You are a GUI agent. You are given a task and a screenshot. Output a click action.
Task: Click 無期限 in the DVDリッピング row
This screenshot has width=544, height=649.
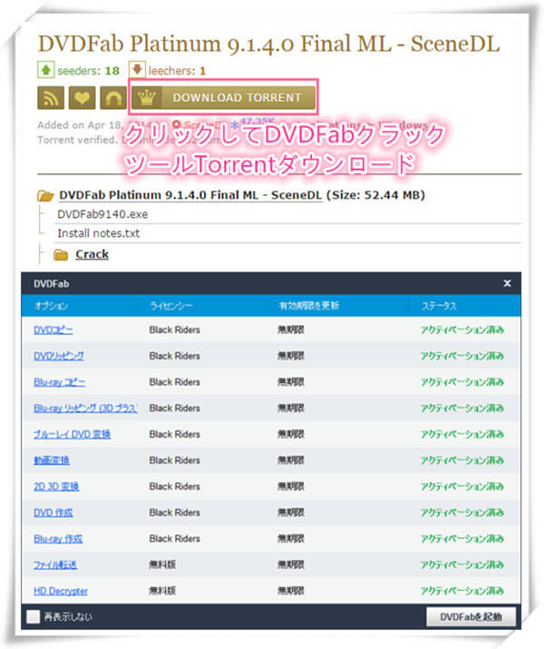[291, 356]
